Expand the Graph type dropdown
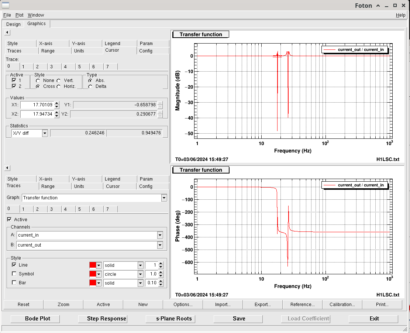The height and width of the screenshot is (333, 410). [164, 198]
